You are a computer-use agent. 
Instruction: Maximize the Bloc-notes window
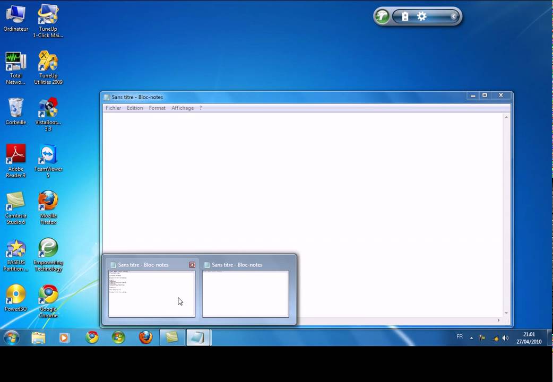485,95
